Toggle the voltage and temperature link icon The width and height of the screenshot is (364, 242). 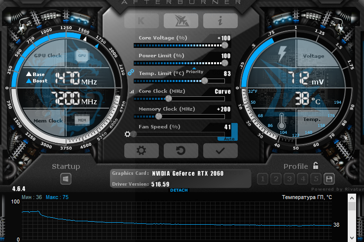[x=131, y=72]
